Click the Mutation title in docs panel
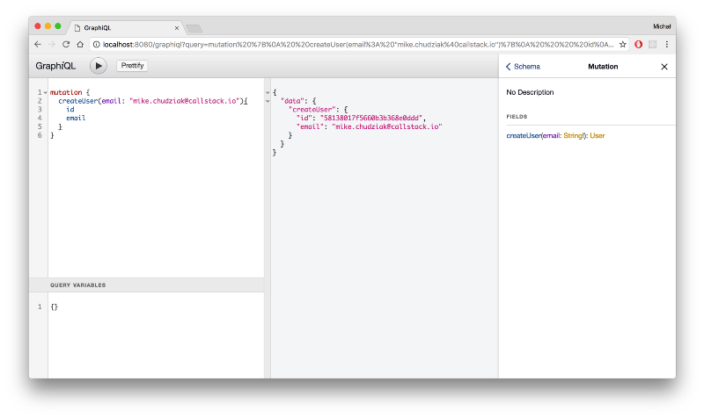This screenshot has width=704, height=418. (603, 67)
